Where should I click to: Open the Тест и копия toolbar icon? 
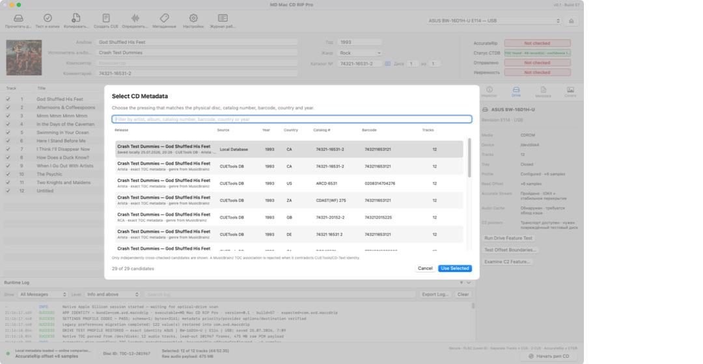tap(48, 18)
